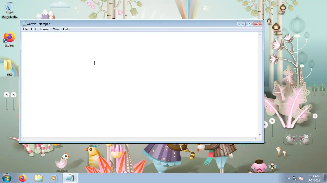
Task: Click the Notepad window resize grip
Action: (x=260, y=139)
